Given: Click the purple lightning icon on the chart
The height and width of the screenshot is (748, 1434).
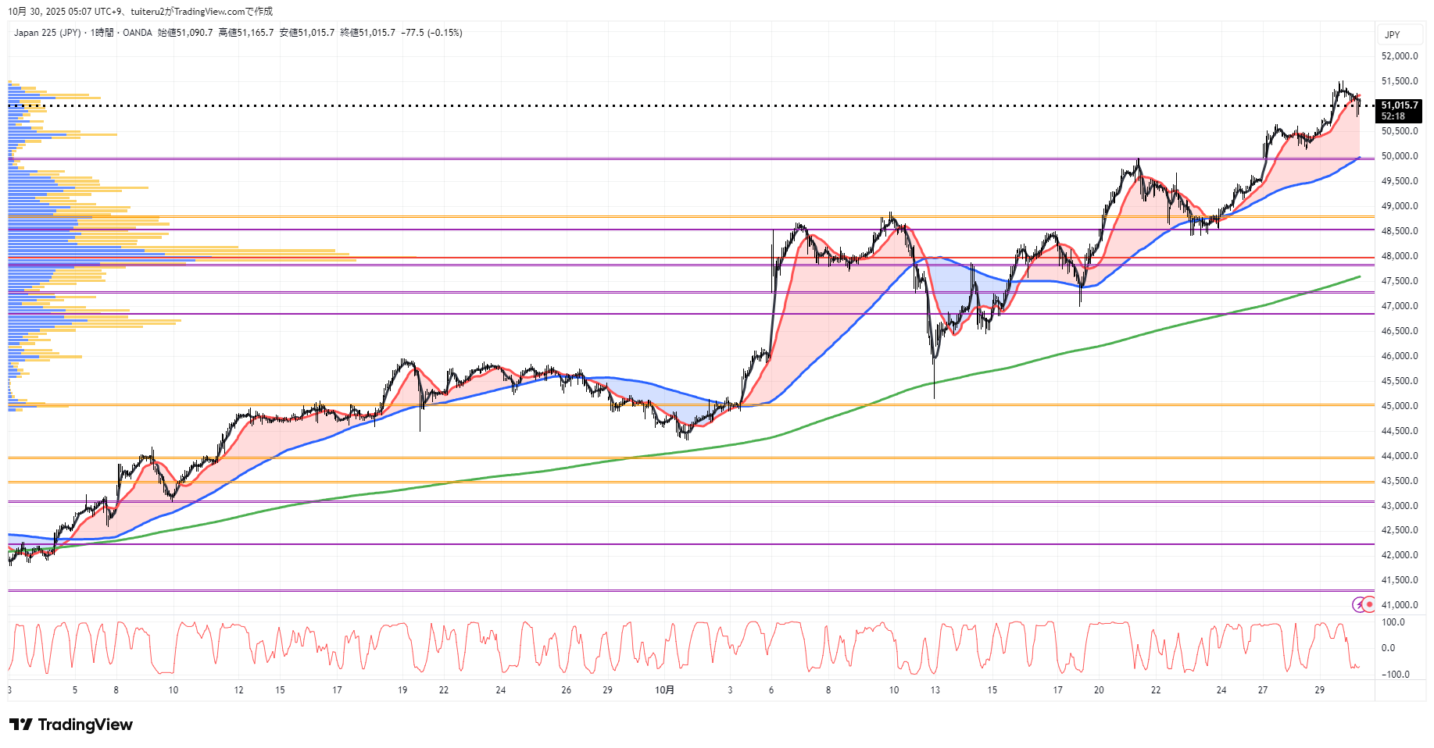Looking at the screenshot, I should coord(1359,604).
